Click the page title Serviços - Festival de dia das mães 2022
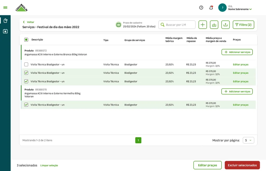266x171 pixels. point(51,27)
